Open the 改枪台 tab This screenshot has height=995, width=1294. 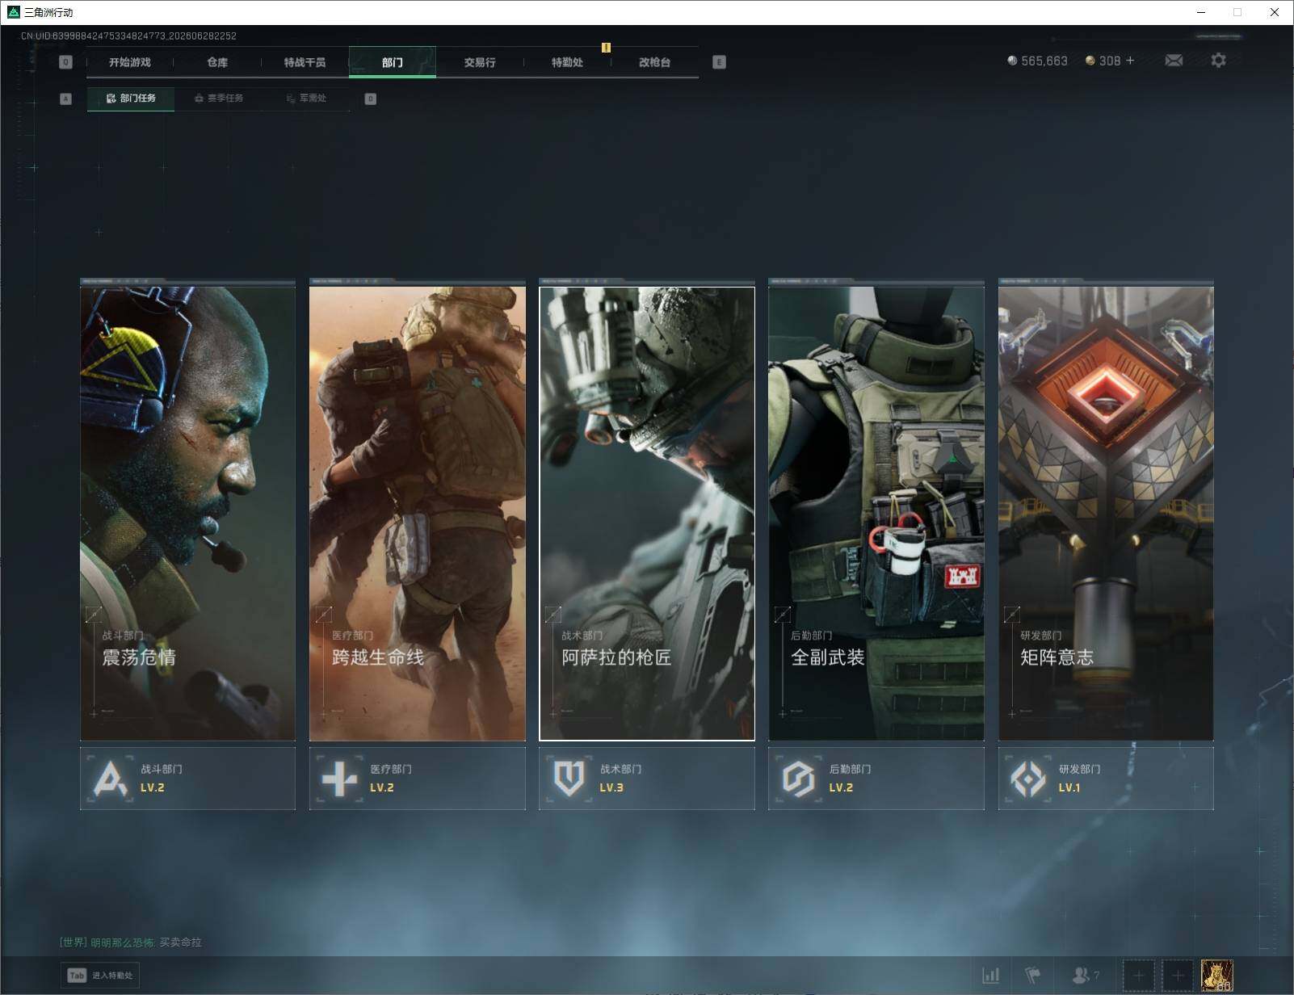[654, 62]
